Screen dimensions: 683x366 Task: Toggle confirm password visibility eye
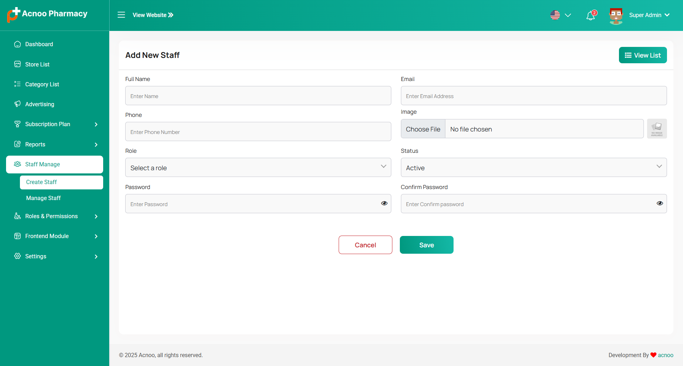click(x=660, y=203)
